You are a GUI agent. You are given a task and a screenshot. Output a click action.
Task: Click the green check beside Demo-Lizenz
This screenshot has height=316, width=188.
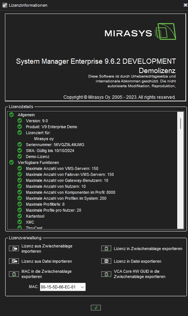[x=20, y=157]
